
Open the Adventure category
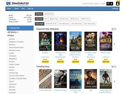[12, 45]
